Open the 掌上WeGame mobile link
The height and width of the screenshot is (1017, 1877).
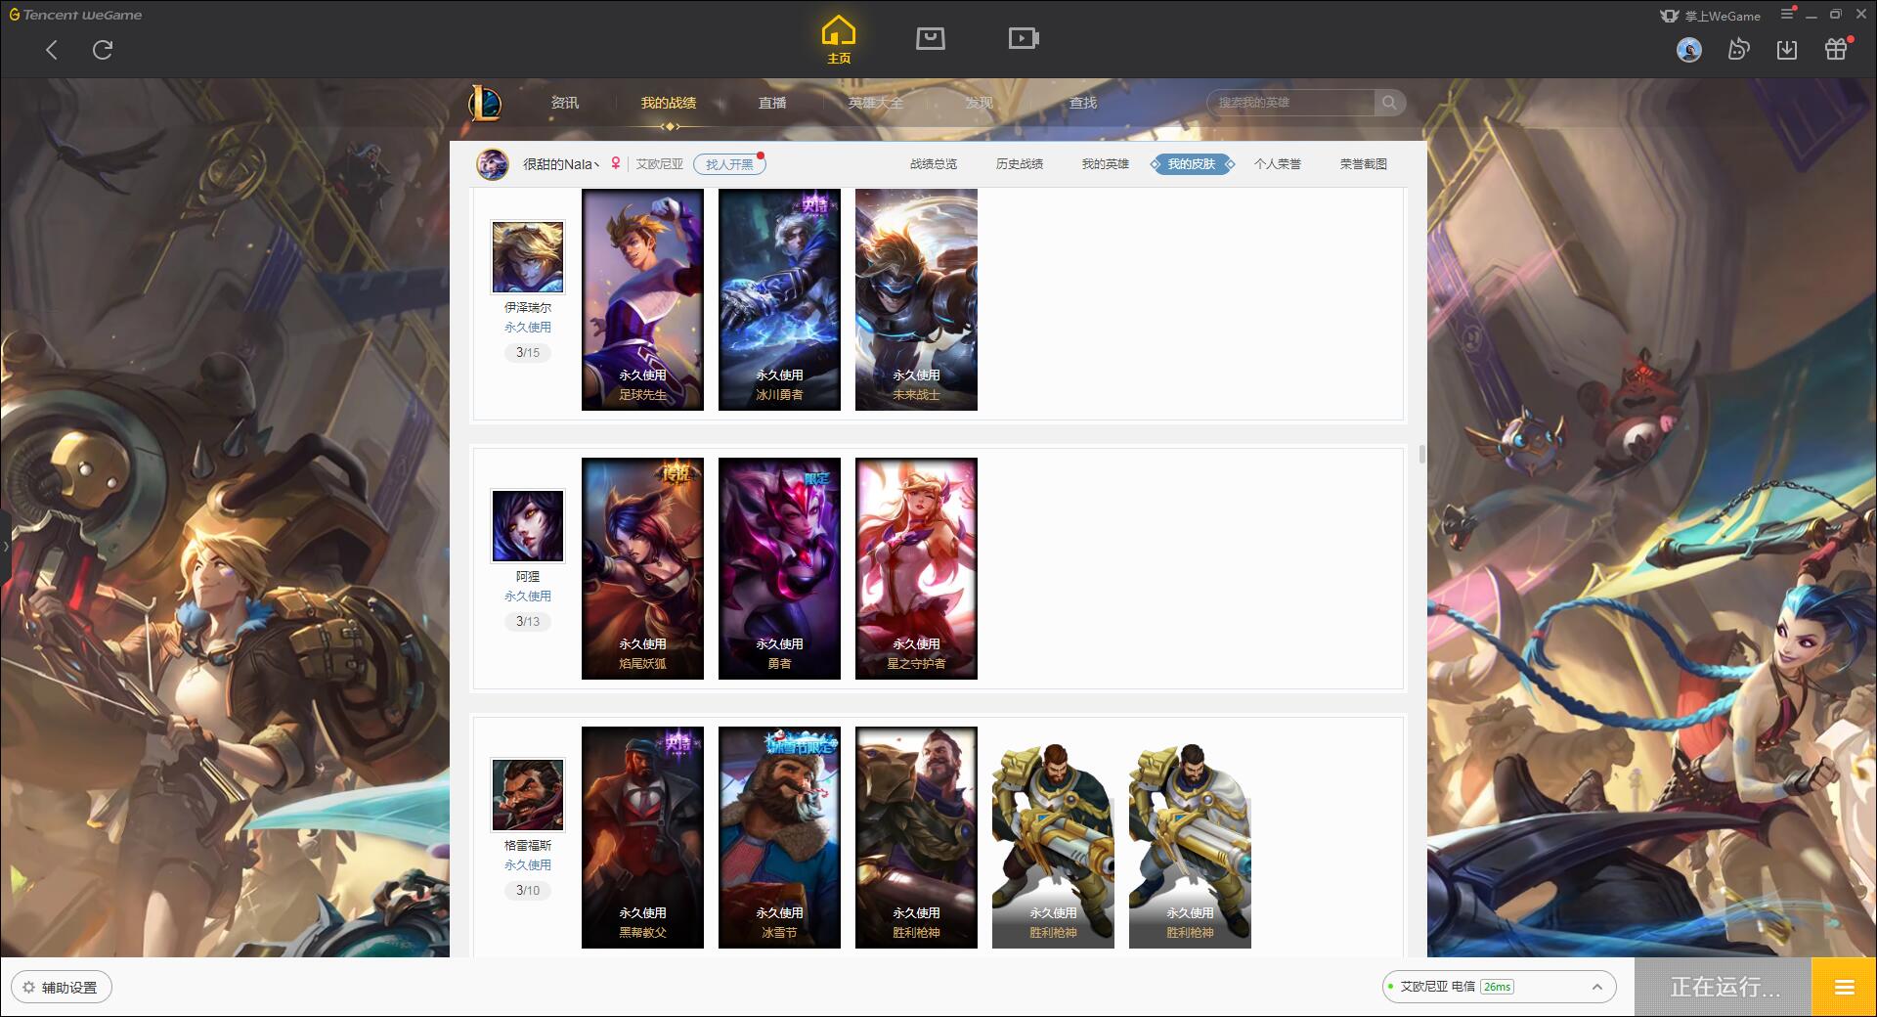click(x=1711, y=16)
